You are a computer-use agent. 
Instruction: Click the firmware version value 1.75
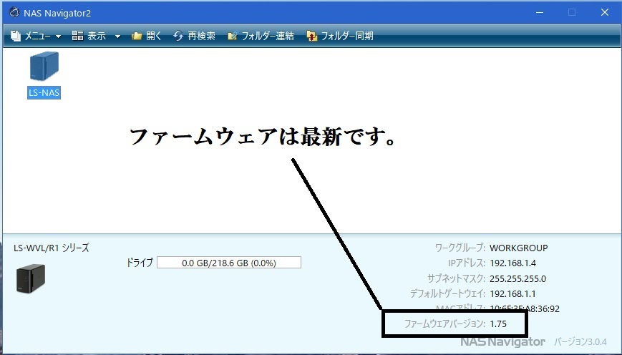(x=498, y=324)
